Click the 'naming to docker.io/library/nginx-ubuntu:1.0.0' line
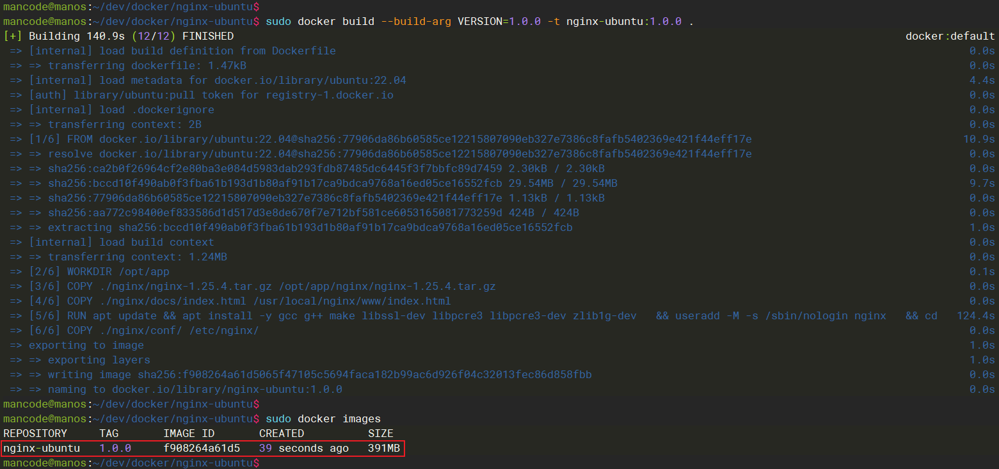The height and width of the screenshot is (469, 999). (x=195, y=389)
